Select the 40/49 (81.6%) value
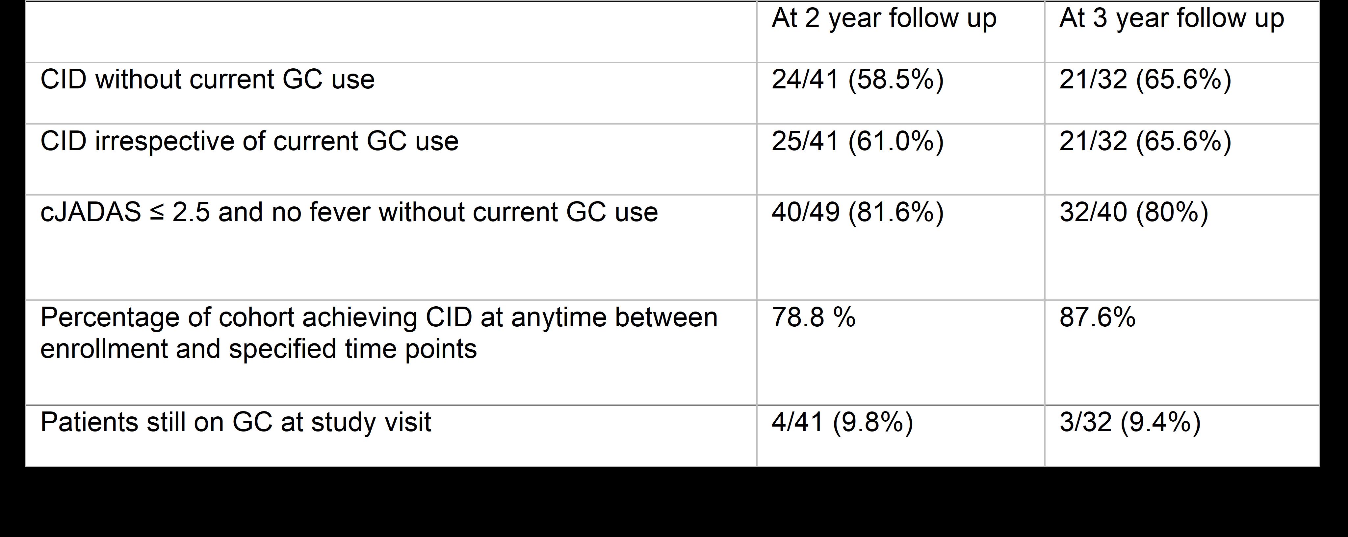 tap(857, 213)
